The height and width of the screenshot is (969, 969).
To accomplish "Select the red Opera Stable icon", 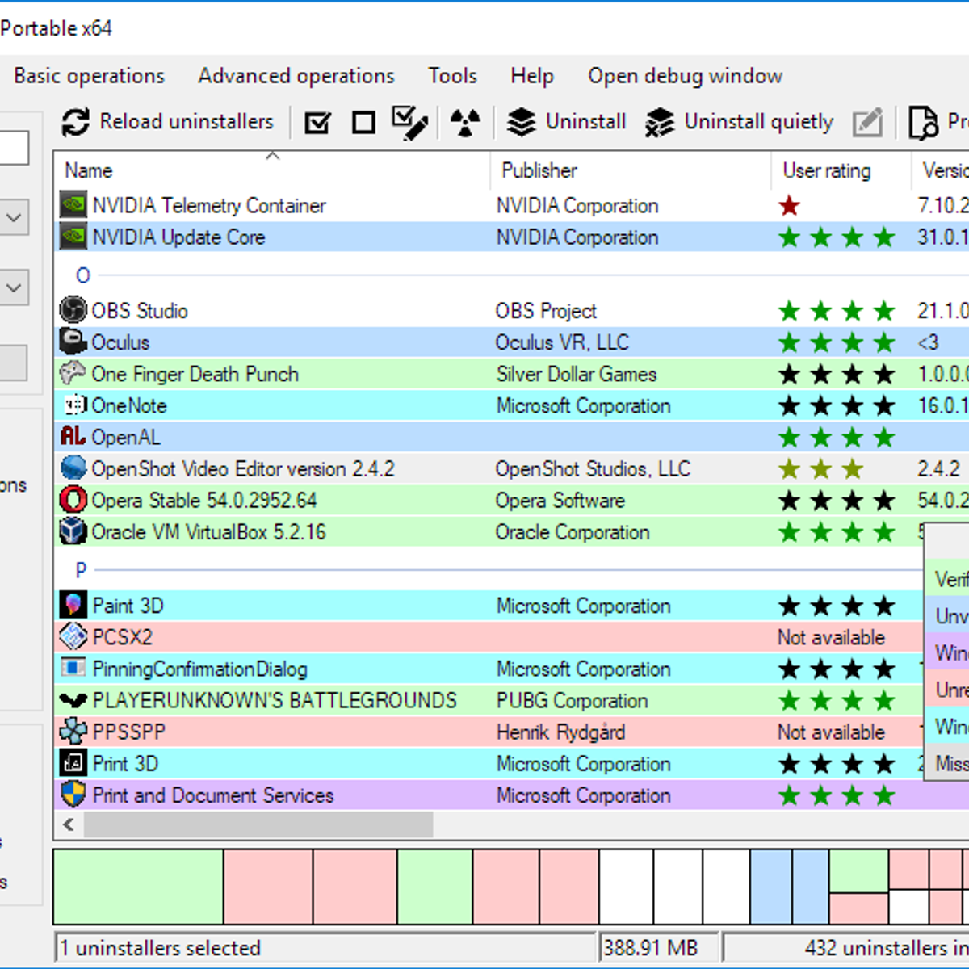I will (x=73, y=500).
